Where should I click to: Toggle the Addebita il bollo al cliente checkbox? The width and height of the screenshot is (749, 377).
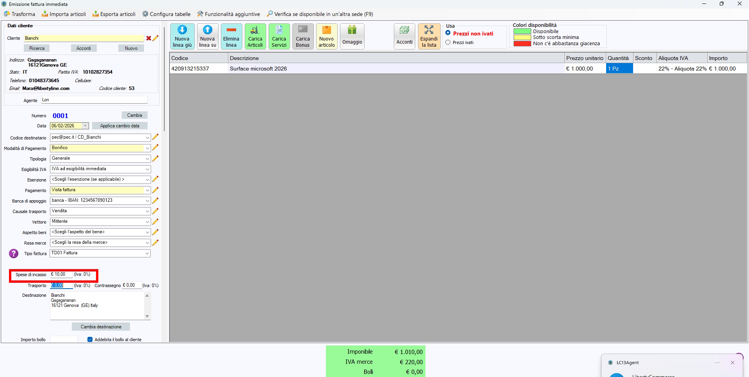click(90, 340)
